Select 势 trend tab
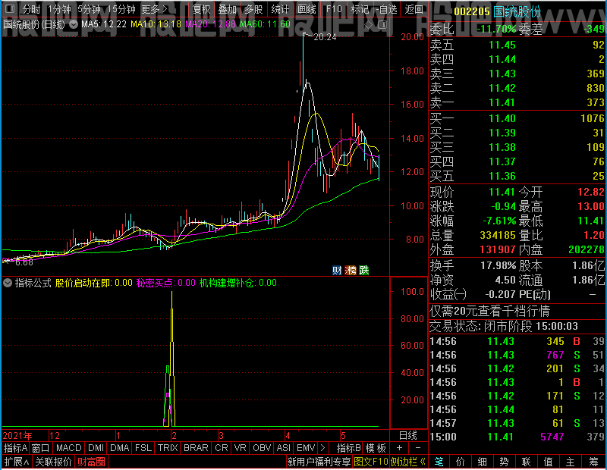The width and height of the screenshot is (607, 470). [504, 462]
